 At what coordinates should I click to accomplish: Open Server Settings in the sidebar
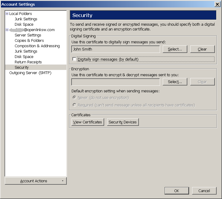click(x=28, y=35)
